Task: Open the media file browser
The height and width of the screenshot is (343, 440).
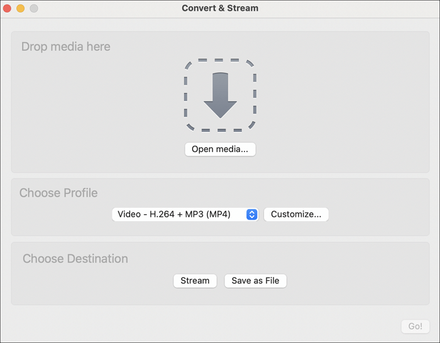Action: (x=220, y=150)
